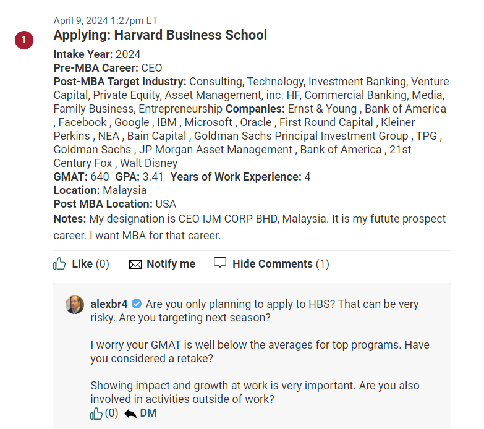Click the (0) like count under alexbr4's comment

click(111, 414)
